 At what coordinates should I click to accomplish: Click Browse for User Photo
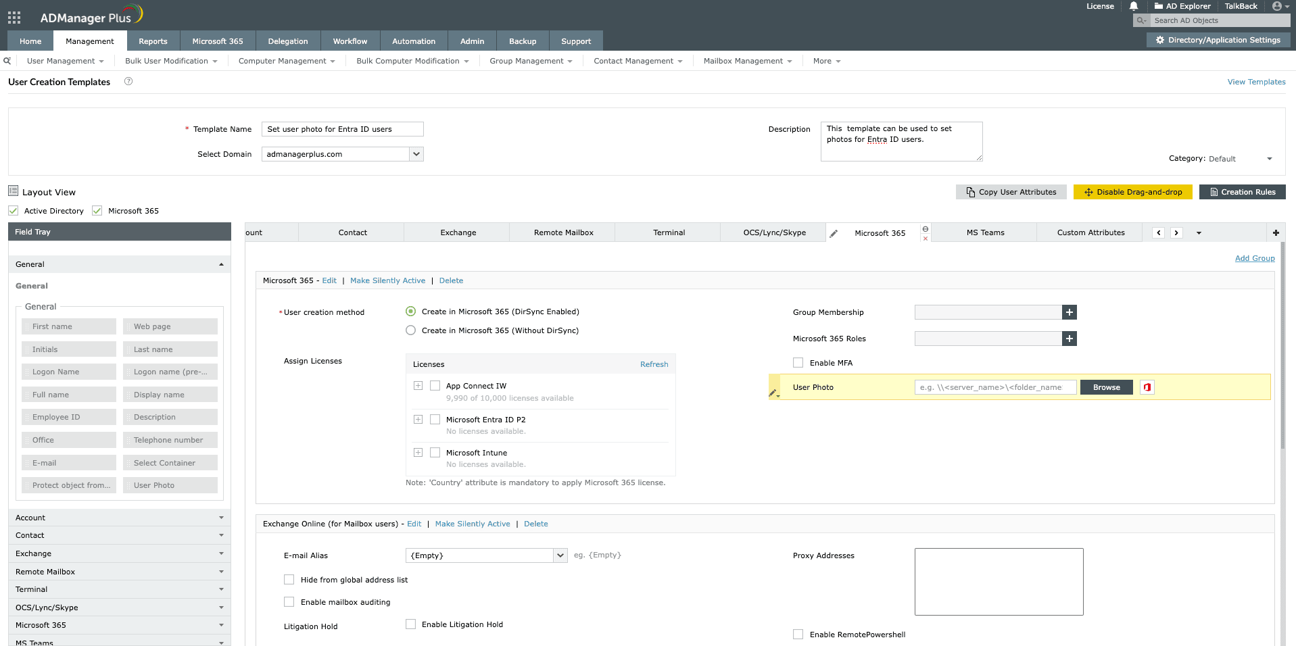point(1107,387)
